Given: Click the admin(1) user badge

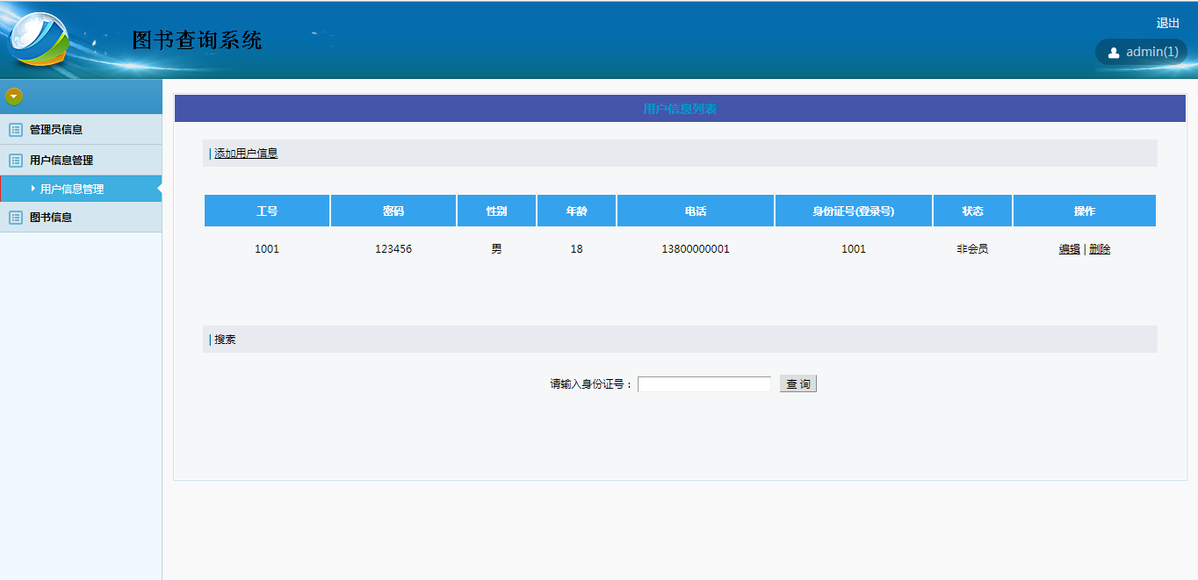Looking at the screenshot, I should (x=1141, y=52).
